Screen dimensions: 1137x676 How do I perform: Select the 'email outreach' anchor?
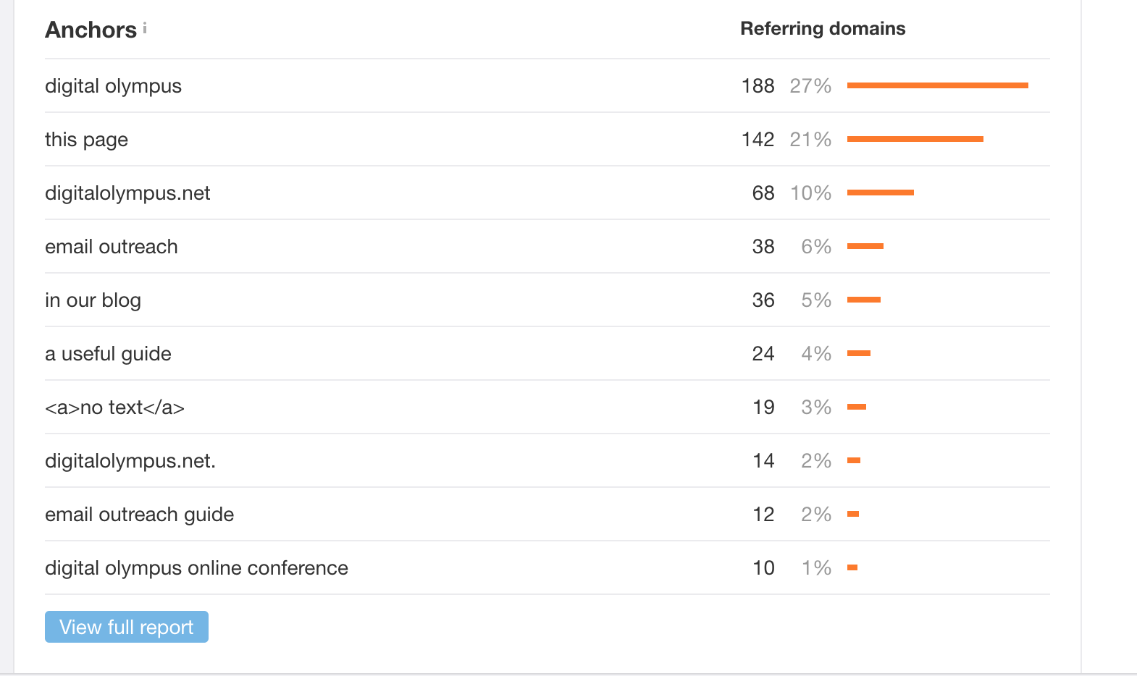[x=111, y=247]
